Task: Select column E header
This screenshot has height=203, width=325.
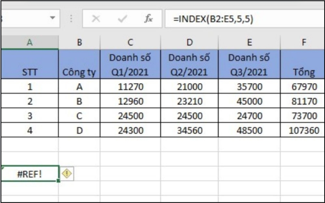Action: [249, 43]
